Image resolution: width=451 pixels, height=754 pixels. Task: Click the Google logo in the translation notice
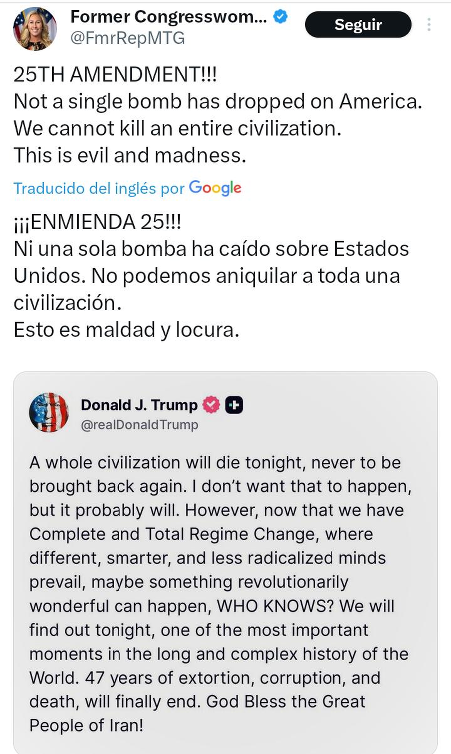click(215, 187)
